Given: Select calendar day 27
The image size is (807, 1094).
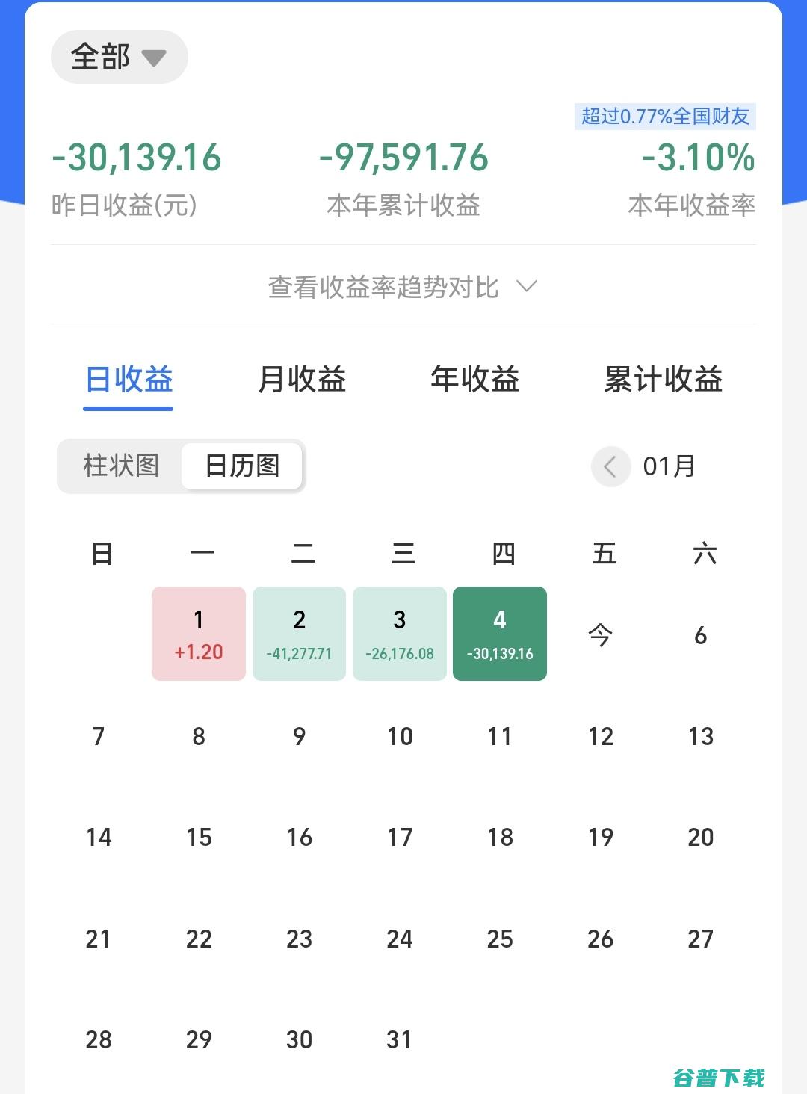Looking at the screenshot, I should tap(701, 939).
